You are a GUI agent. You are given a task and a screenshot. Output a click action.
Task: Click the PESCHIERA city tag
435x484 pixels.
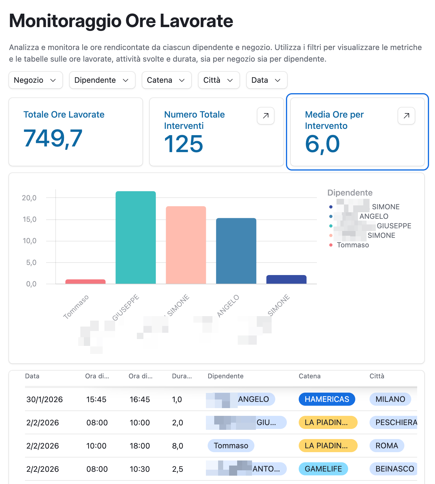coord(393,422)
